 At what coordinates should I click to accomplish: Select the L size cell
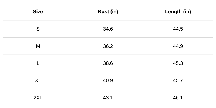38,63
